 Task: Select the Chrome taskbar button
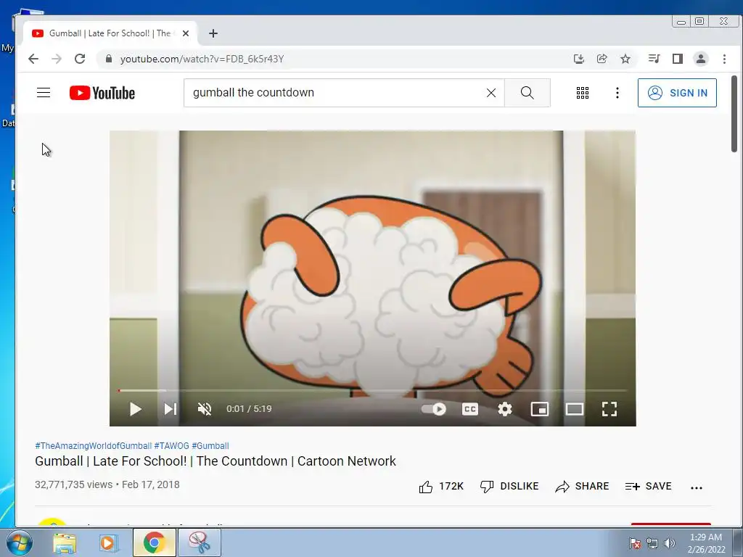[154, 542]
